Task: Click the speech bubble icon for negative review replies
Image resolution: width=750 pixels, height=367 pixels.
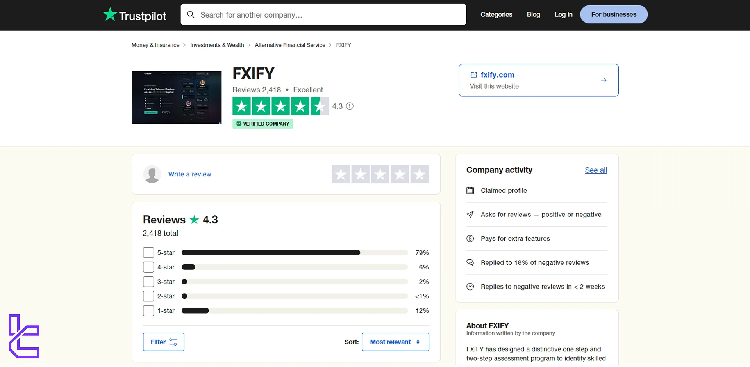Action: pyautogui.click(x=470, y=262)
